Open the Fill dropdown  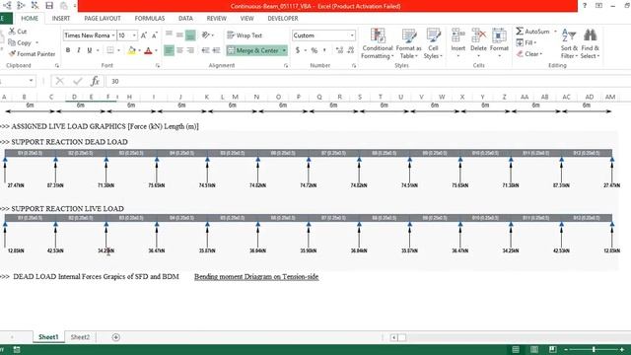point(526,42)
